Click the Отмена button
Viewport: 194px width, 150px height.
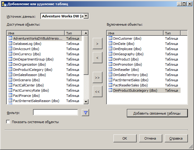(x=150, y=138)
